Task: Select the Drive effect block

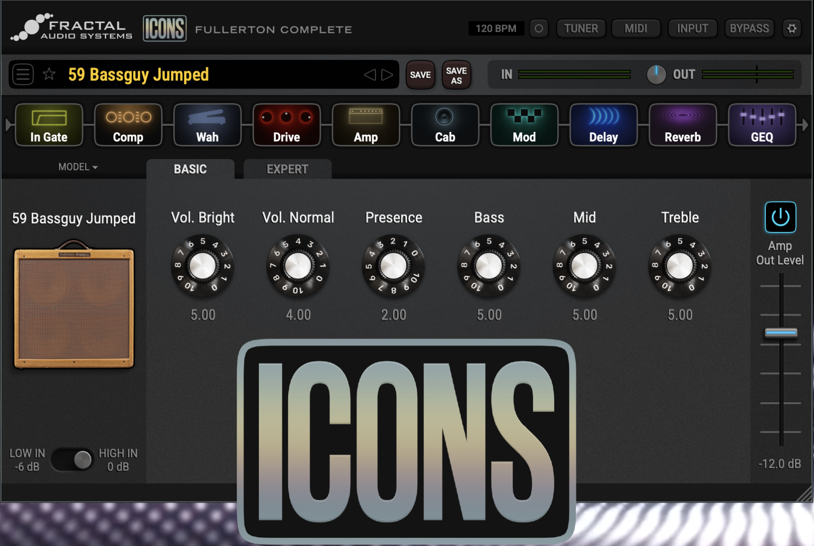Action: tap(286, 125)
